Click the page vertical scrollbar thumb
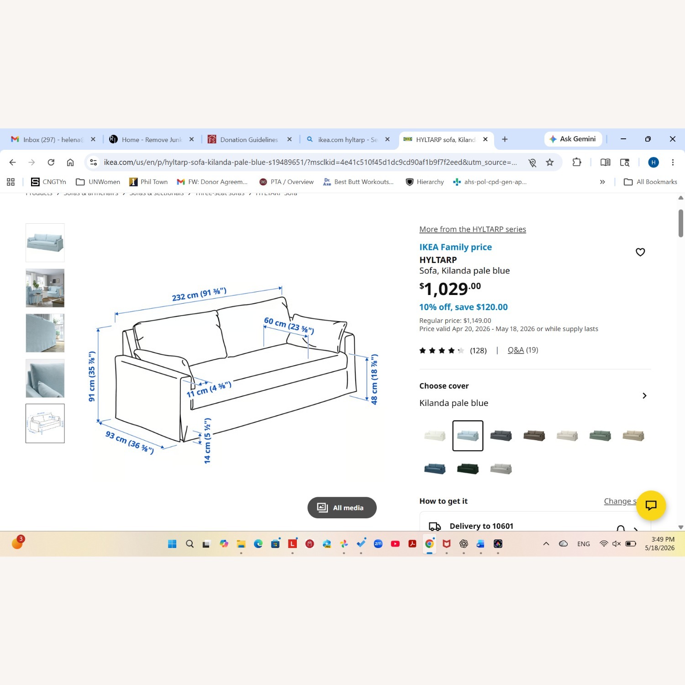This screenshot has height=685, width=685. tap(680, 223)
